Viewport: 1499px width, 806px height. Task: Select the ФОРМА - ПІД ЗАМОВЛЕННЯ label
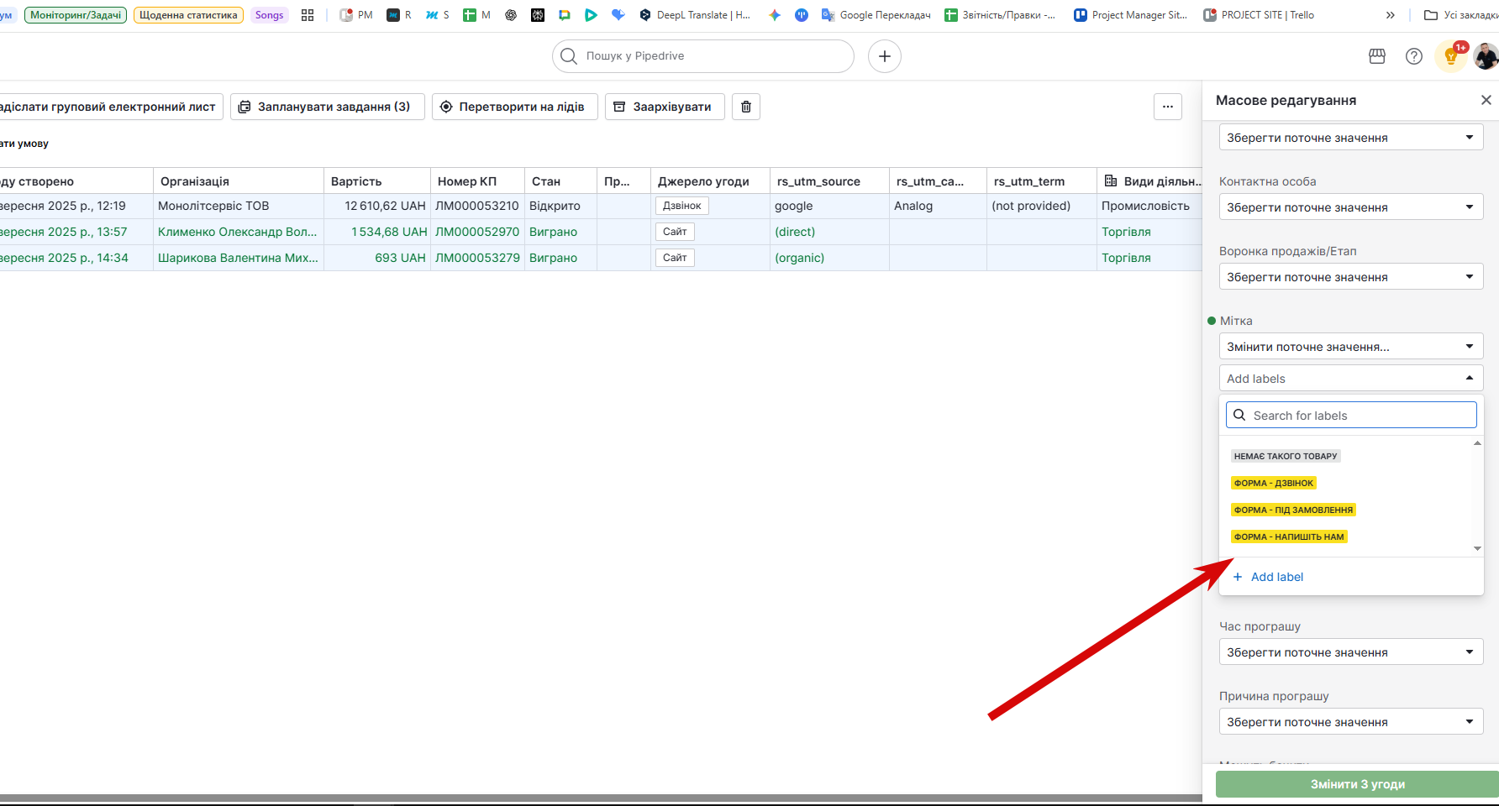pos(1293,510)
